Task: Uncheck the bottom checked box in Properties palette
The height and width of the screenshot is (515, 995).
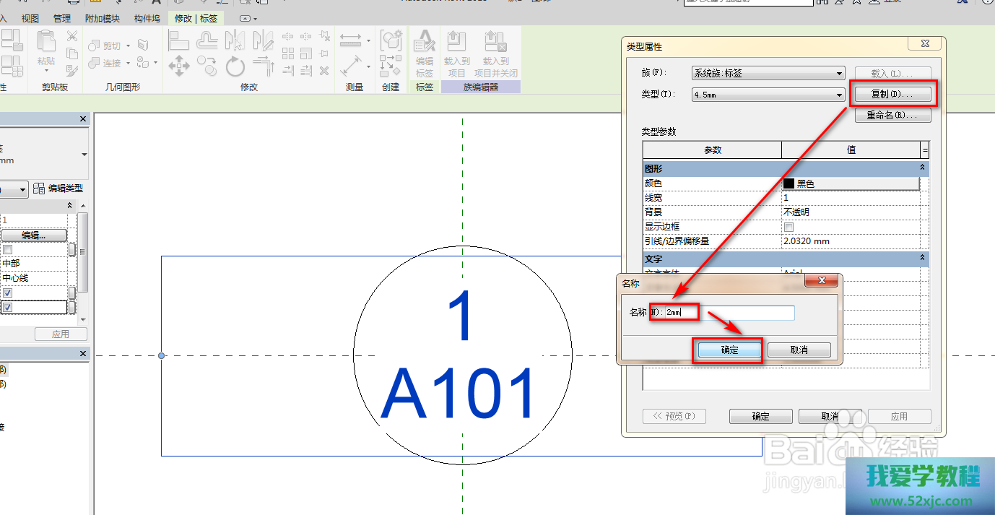Action: (7, 307)
